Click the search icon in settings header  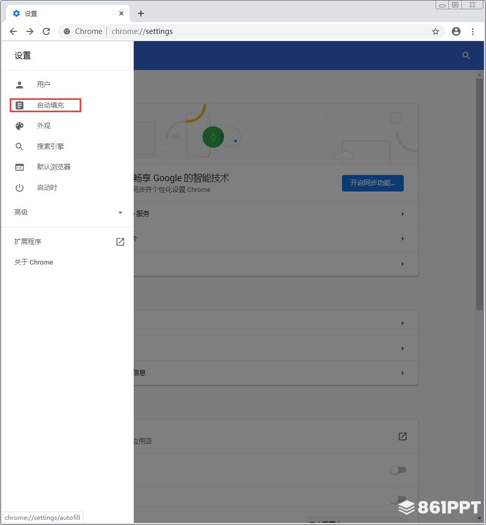tap(466, 56)
